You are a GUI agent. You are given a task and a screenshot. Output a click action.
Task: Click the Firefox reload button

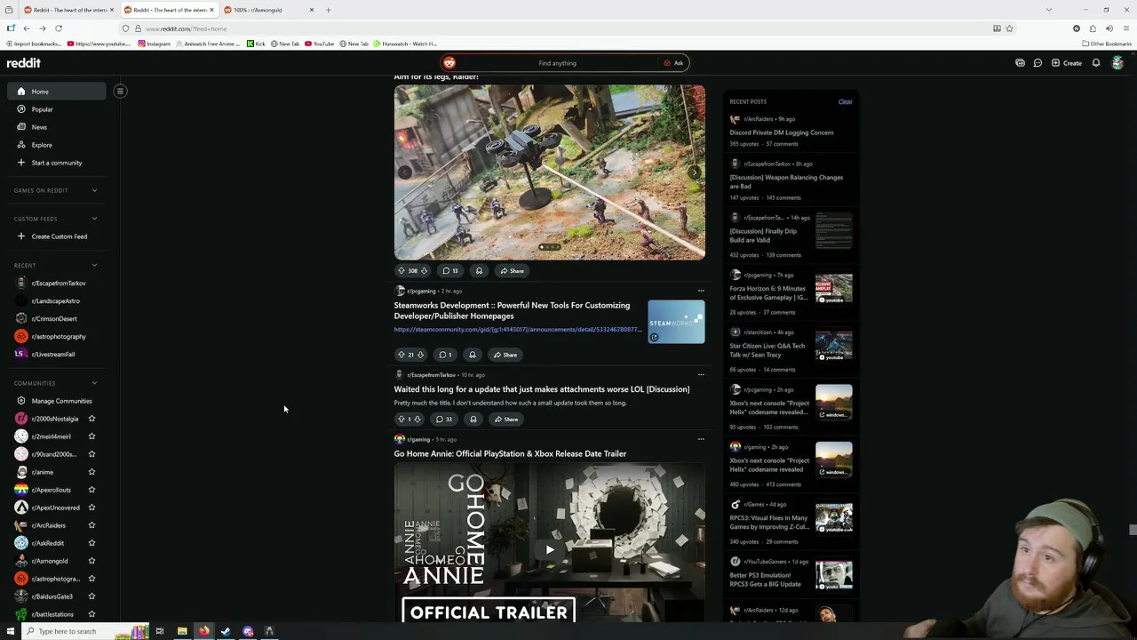[59, 28]
